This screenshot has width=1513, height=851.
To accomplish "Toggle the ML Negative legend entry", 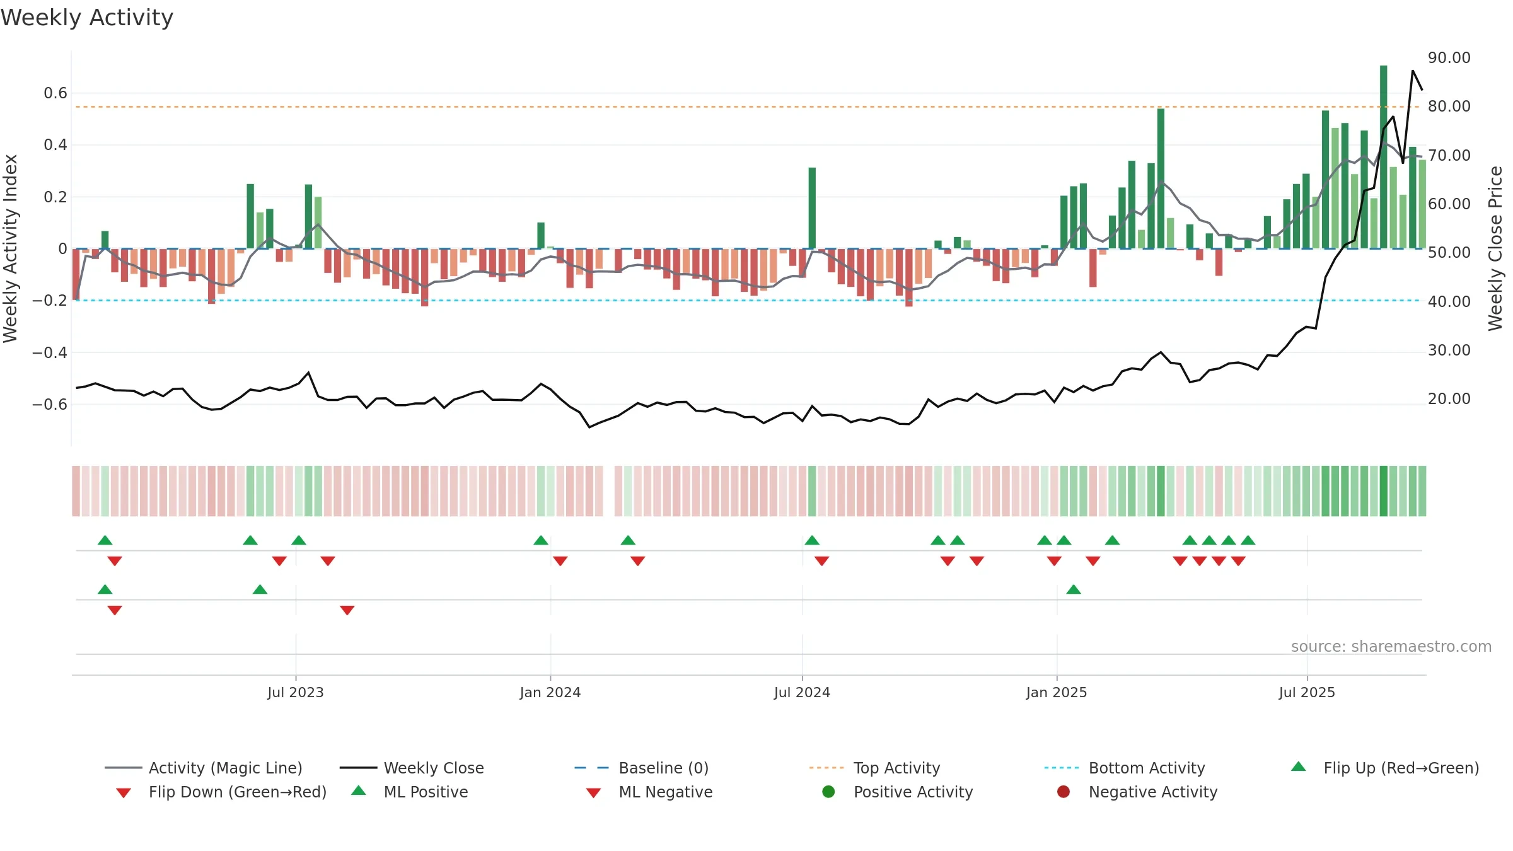I will 649,792.
